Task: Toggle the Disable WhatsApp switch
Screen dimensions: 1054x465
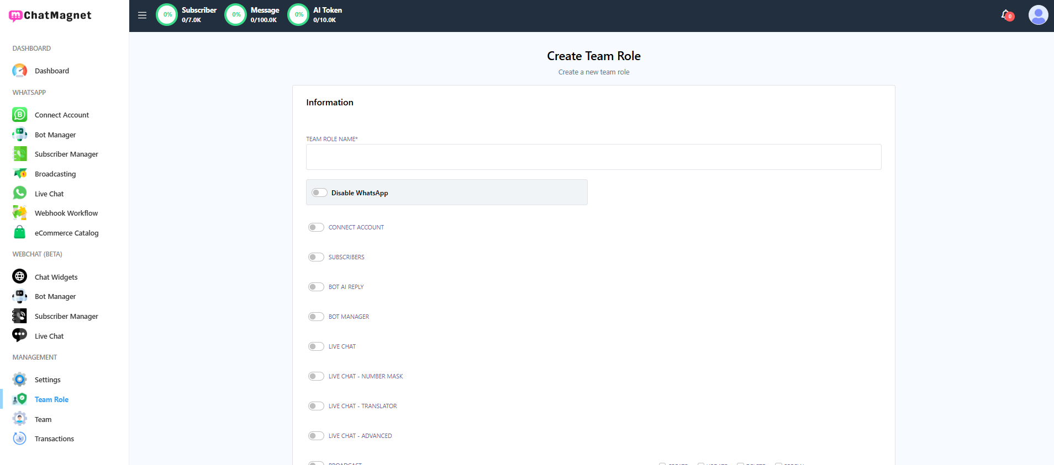Action: (319, 193)
